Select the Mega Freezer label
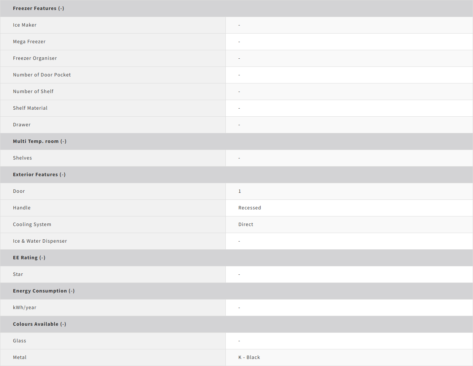This screenshot has width=473, height=366. (x=29, y=42)
